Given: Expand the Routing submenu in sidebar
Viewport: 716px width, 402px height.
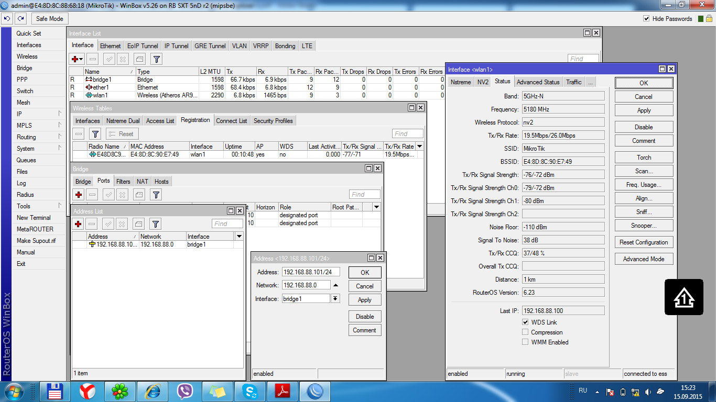Looking at the screenshot, I should click(x=59, y=137).
